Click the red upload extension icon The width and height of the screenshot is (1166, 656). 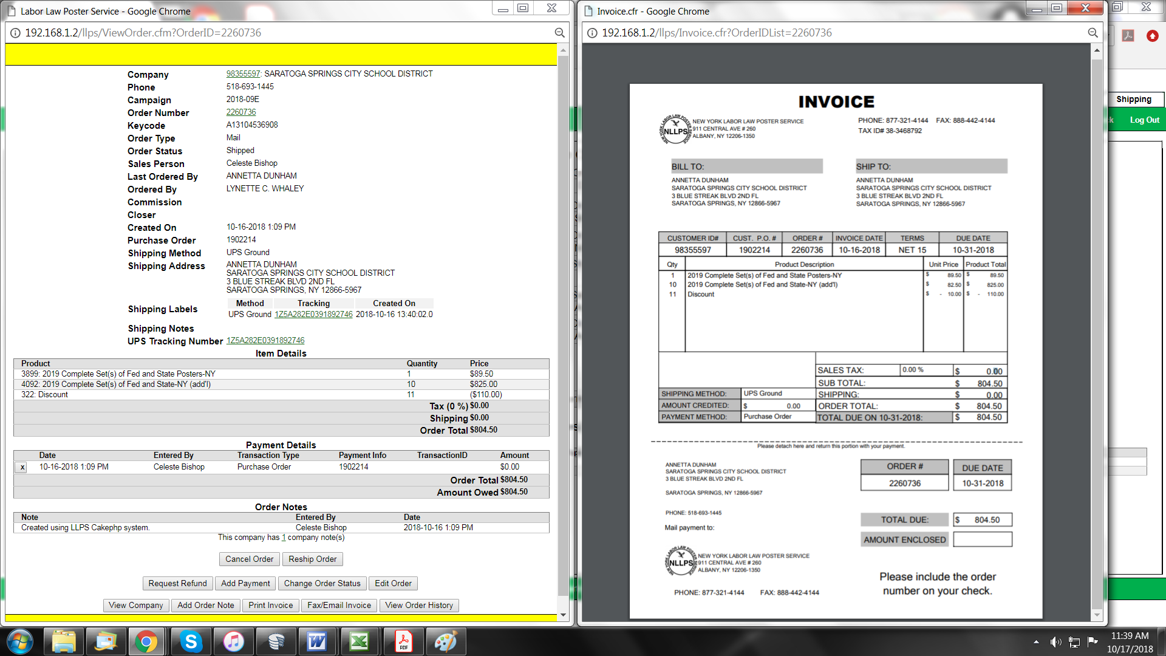pos(1152,36)
